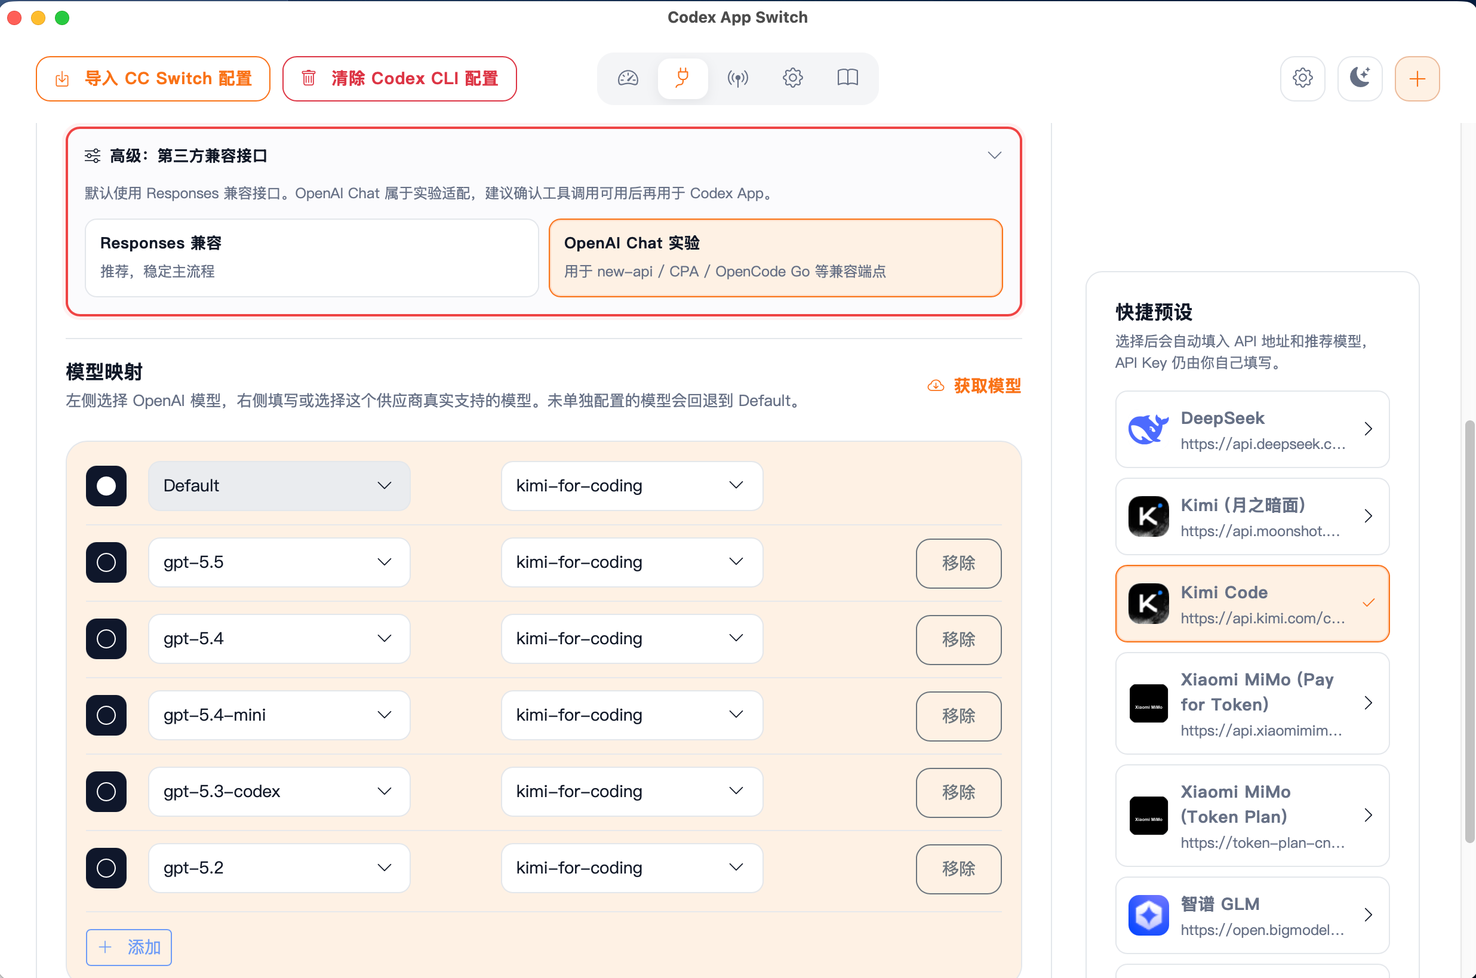Click Xiaomi MiMo (Pay for Token) logo
The width and height of the screenshot is (1476, 978).
click(x=1149, y=703)
